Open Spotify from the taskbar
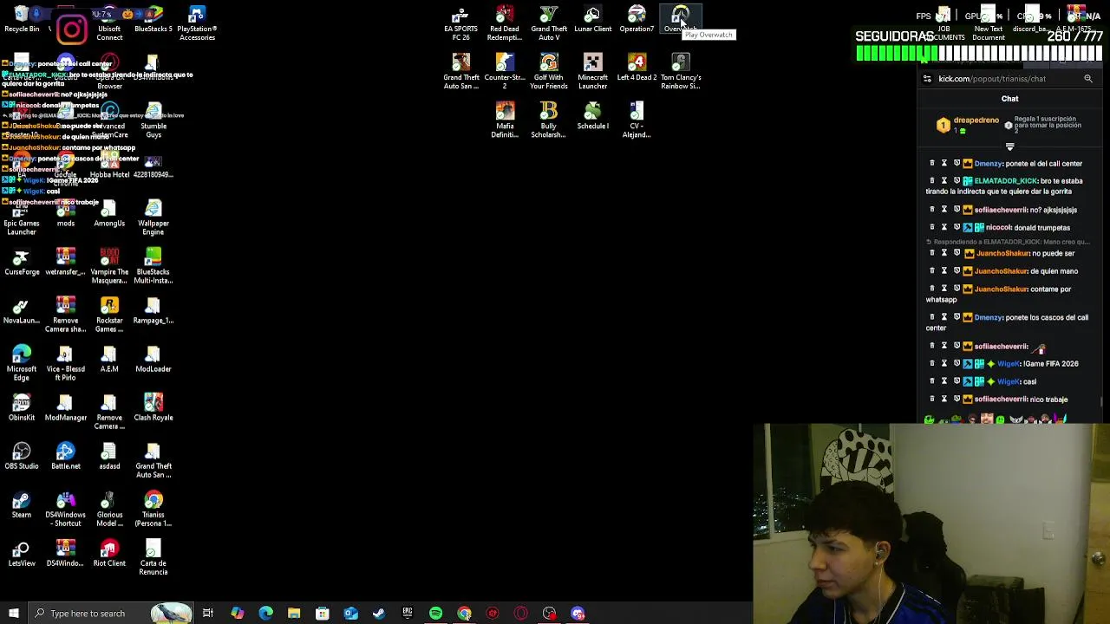The image size is (1110, 624). click(x=435, y=614)
